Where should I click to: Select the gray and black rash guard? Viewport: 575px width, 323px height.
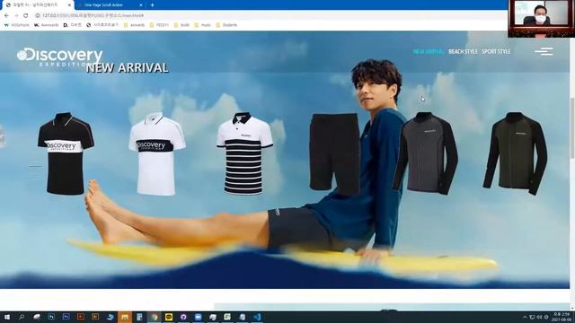(x=425, y=153)
